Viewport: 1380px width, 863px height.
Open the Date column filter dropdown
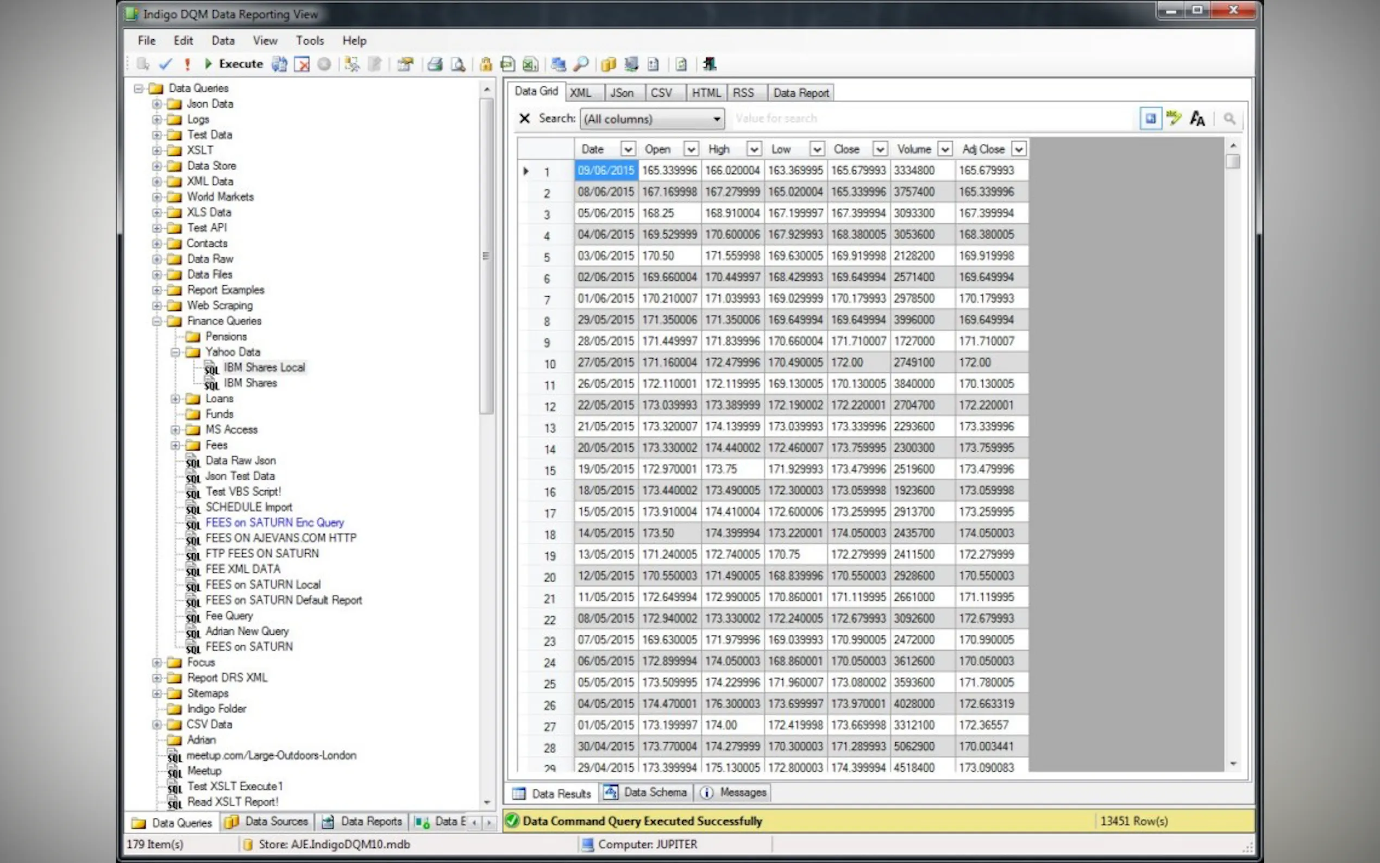coord(628,149)
